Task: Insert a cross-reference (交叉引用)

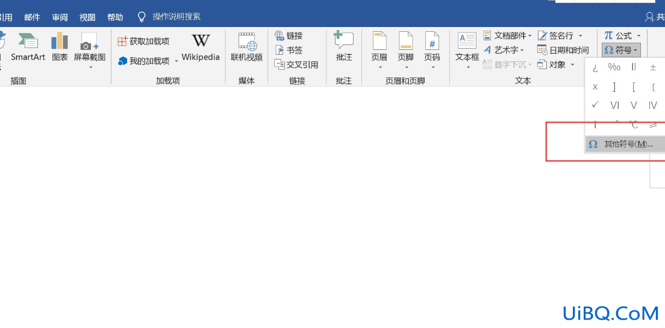Action: pos(296,65)
